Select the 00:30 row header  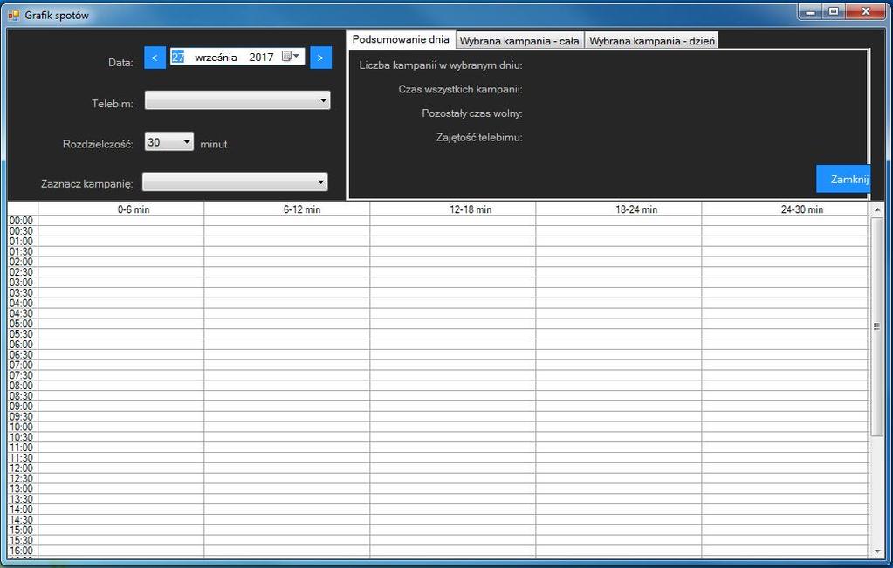[23, 231]
